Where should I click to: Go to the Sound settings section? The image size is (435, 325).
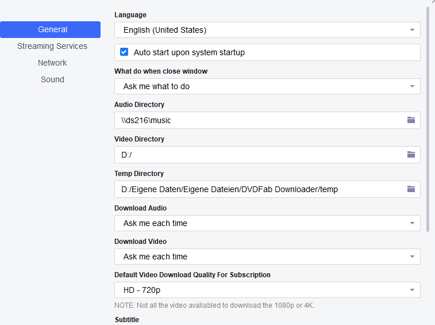click(52, 79)
